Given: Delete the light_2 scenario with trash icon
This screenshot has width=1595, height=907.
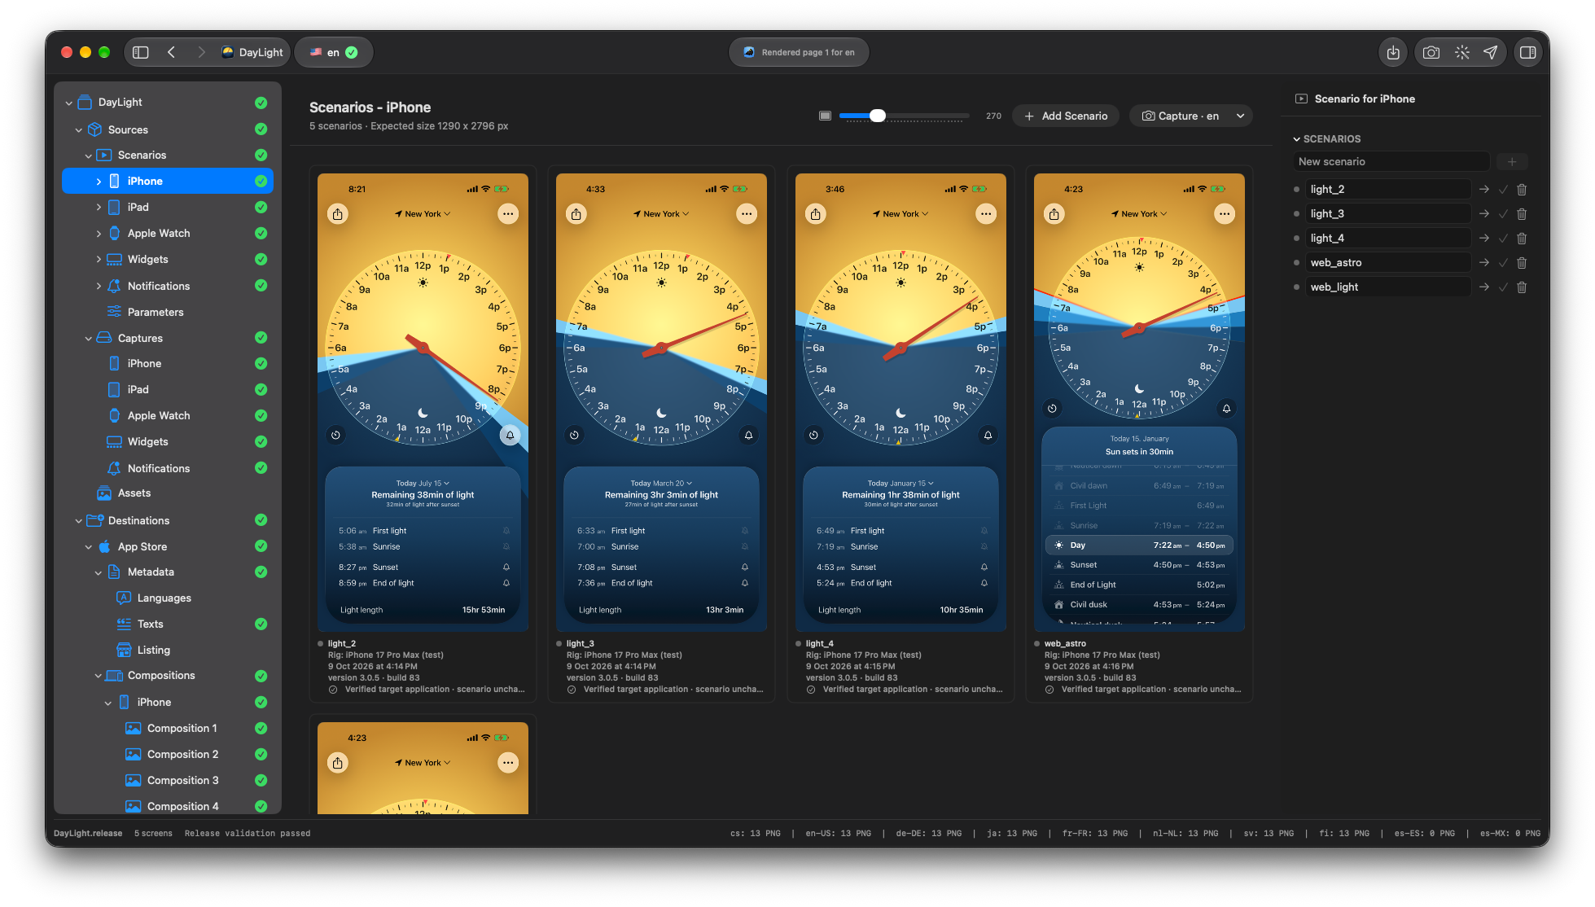Looking at the screenshot, I should point(1522,189).
